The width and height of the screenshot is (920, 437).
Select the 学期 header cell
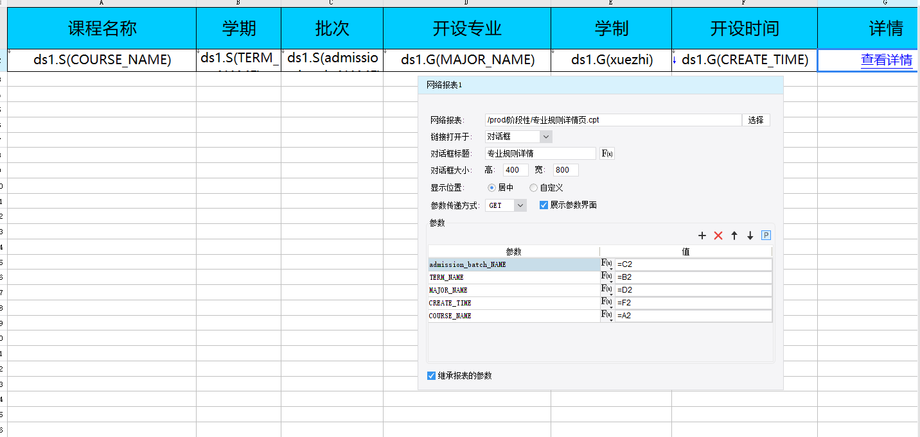[239, 28]
